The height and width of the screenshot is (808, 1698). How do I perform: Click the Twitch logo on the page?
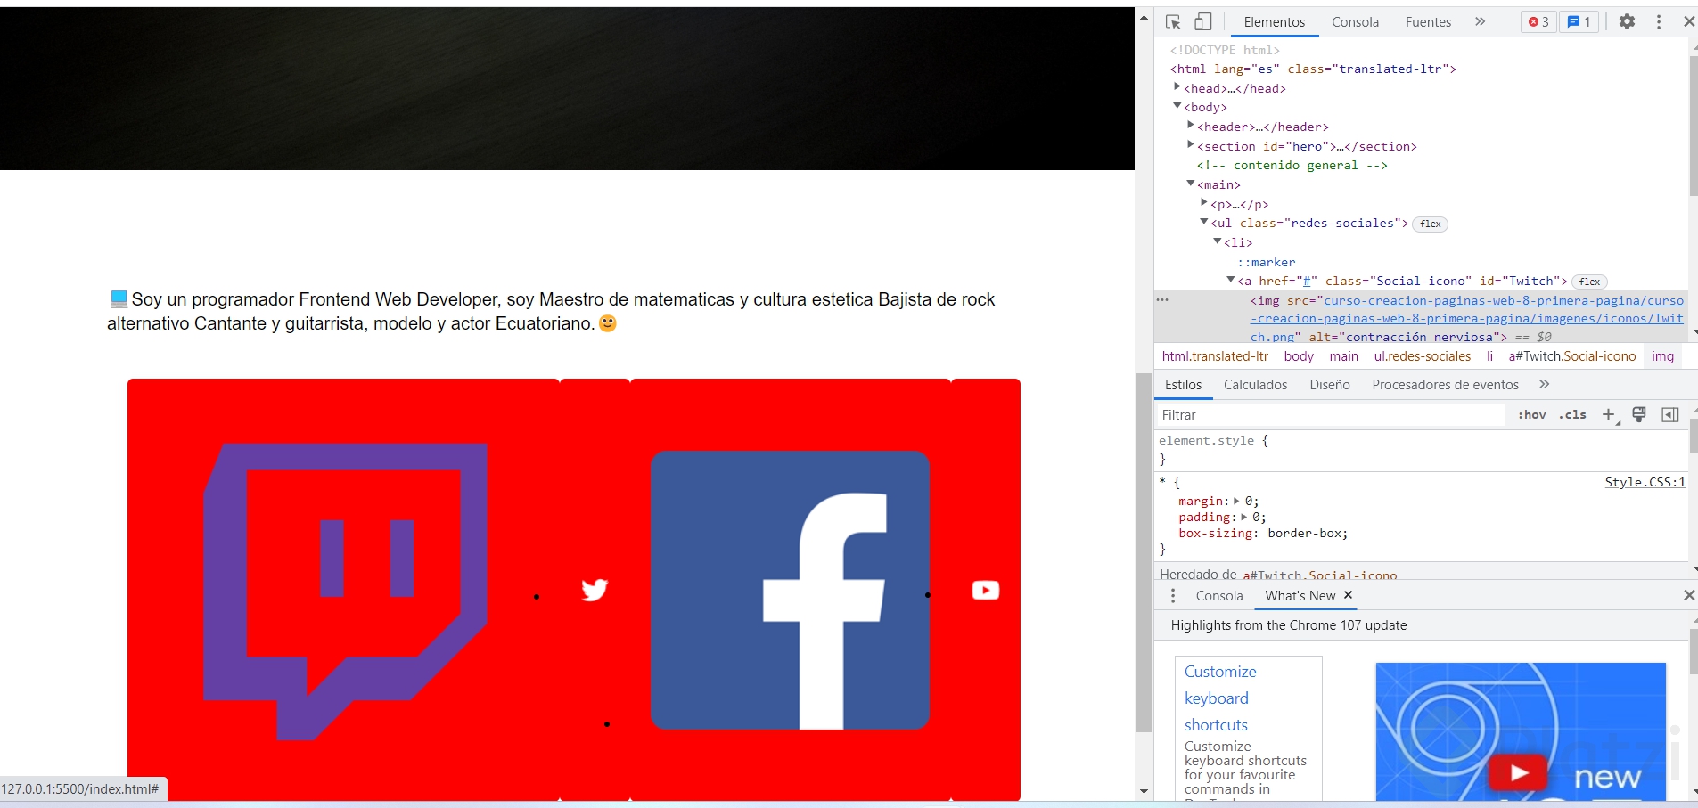[x=345, y=592]
